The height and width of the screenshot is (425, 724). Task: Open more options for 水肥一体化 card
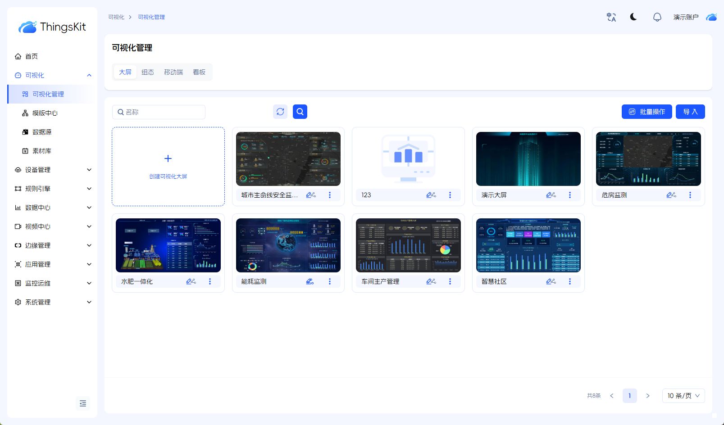point(210,281)
